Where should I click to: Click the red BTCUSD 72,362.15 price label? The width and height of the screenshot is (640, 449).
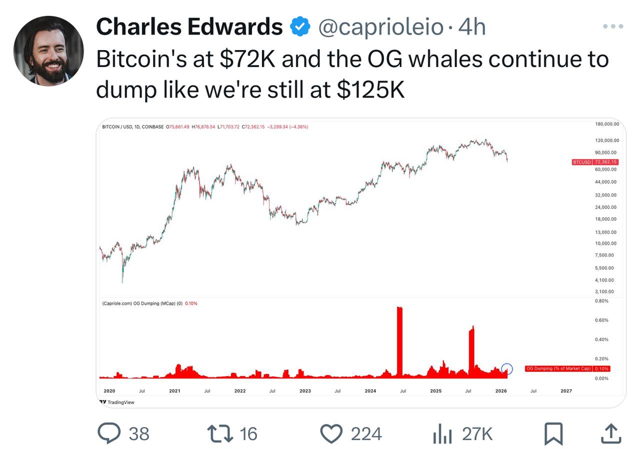(x=595, y=162)
